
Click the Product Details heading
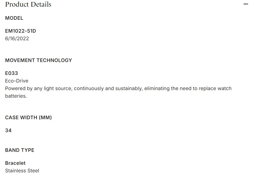pos(28,4)
